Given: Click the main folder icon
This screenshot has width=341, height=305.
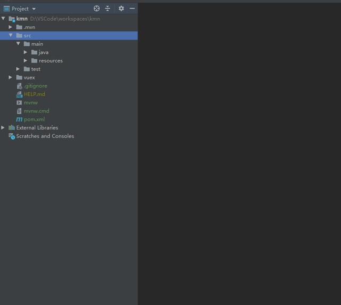Looking at the screenshot, I should pyautogui.click(x=27, y=44).
